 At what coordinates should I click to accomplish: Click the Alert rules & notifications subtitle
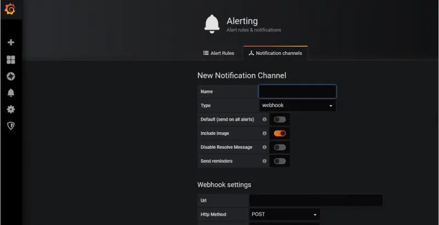point(254,30)
